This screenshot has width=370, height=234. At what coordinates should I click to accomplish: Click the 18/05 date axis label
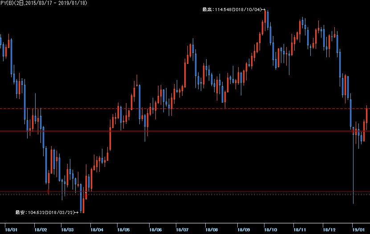pos(123,230)
